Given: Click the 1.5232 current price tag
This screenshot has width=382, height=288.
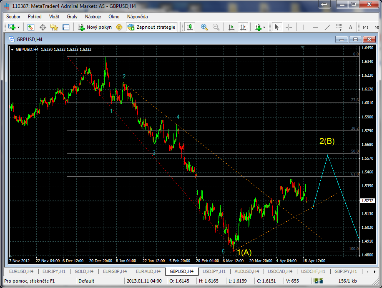Looking at the screenshot, I should tap(367, 201).
